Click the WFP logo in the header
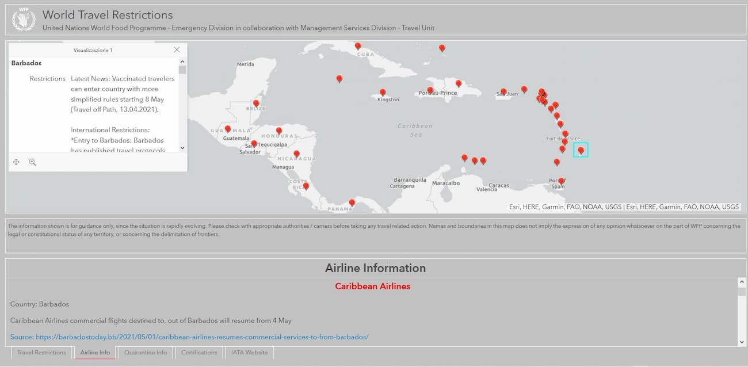The image size is (748, 367). pos(24,20)
